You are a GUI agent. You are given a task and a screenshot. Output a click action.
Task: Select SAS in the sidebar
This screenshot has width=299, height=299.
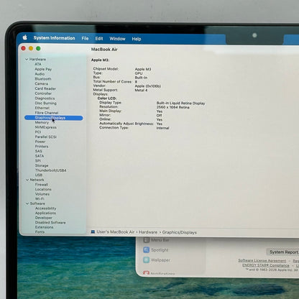point(39,151)
